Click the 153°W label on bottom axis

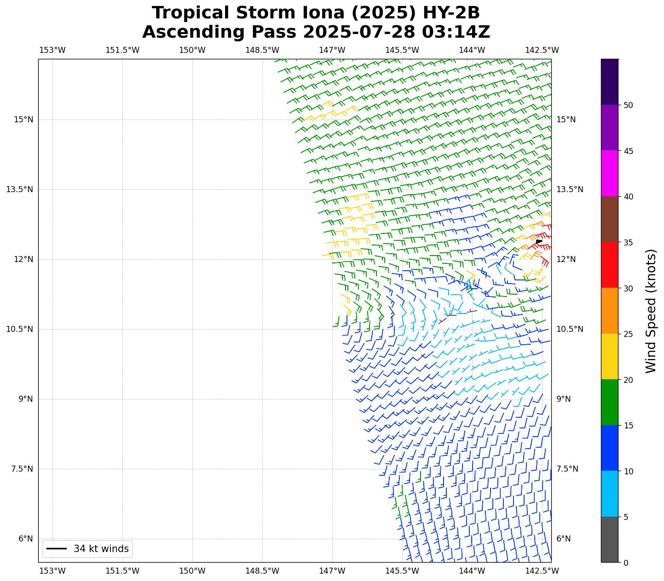click(52, 571)
